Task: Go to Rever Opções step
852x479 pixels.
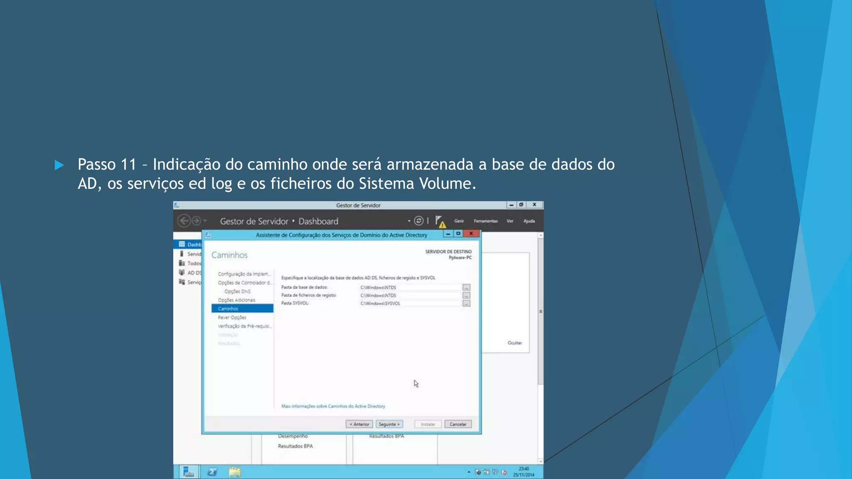Action: pyautogui.click(x=232, y=317)
